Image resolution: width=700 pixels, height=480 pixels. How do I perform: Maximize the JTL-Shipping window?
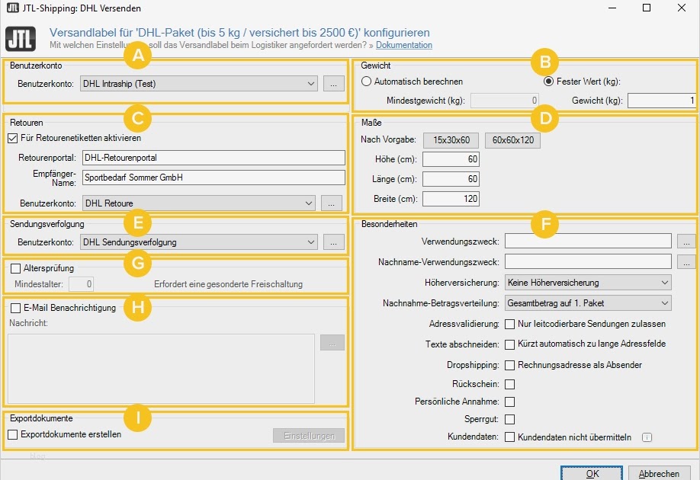pos(647,8)
